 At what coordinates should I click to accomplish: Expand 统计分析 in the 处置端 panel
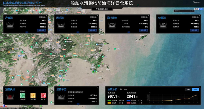195,17
